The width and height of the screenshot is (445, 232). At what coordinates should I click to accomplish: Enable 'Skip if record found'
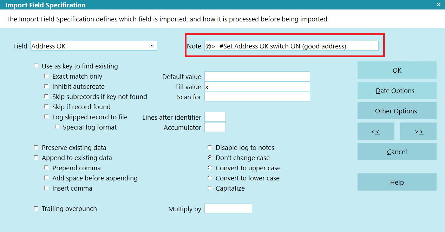[x=47, y=107]
